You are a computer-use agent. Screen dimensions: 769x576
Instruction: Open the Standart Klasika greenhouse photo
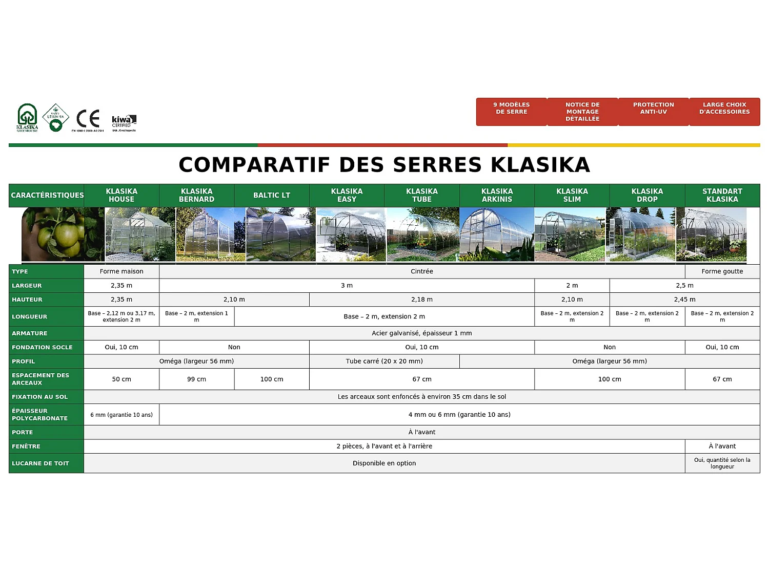coord(712,234)
